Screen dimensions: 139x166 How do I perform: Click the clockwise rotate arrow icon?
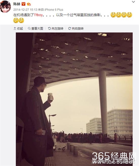point(69,28)
